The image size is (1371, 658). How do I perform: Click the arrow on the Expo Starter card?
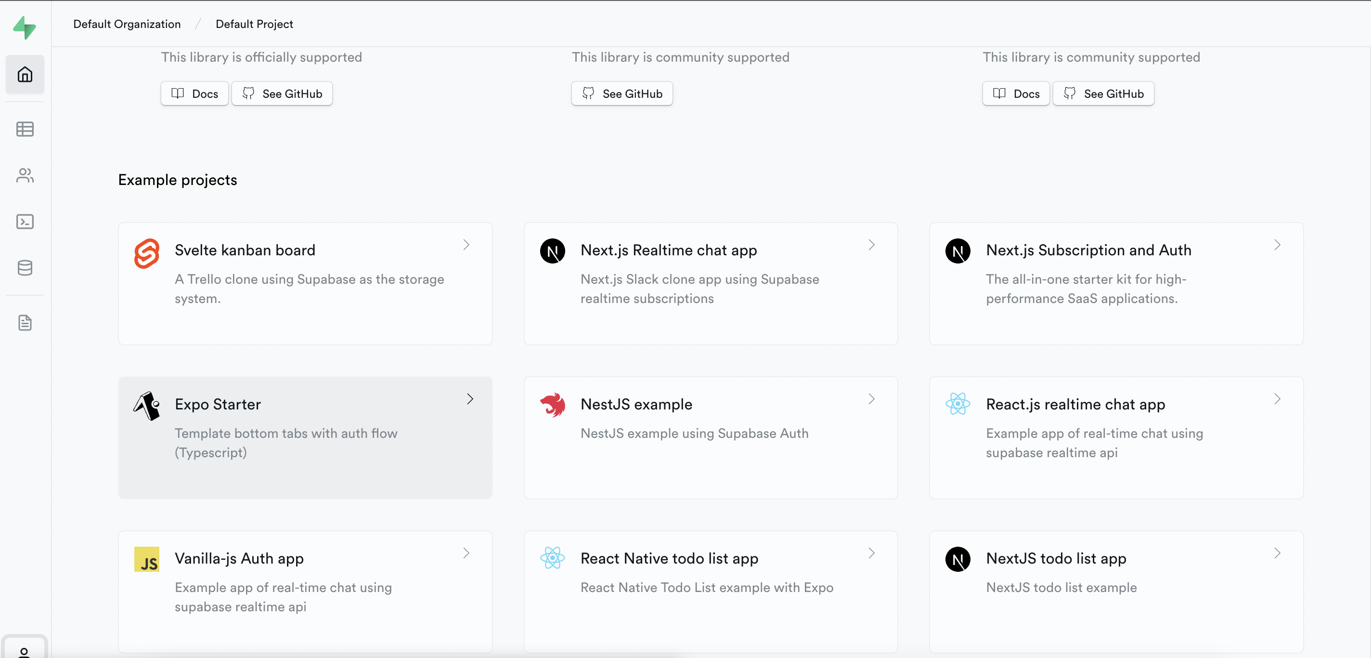[x=470, y=399]
